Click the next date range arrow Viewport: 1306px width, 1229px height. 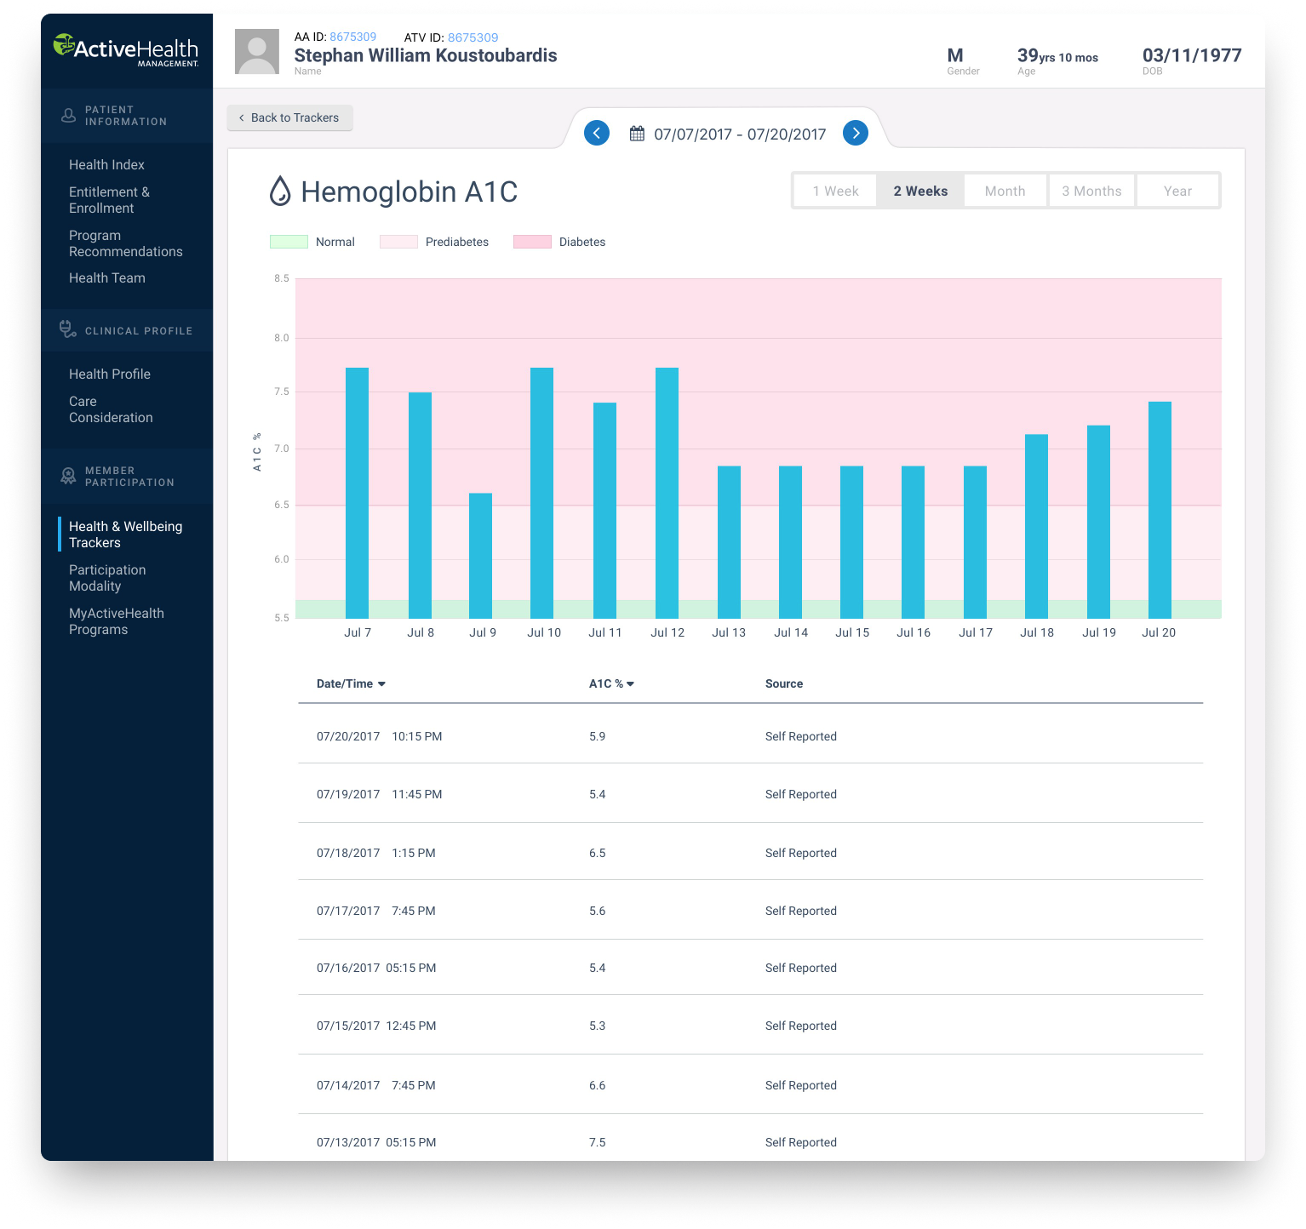[x=856, y=133]
